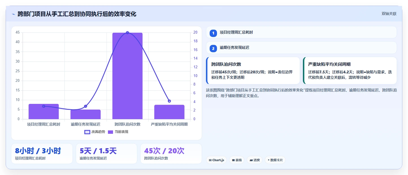Click the 当前表现 purple legend swatch
Screen dimensions: 408x175
point(111,132)
